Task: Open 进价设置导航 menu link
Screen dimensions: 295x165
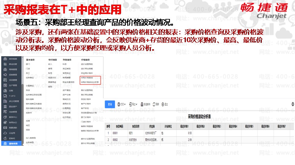Action: coord(87,64)
